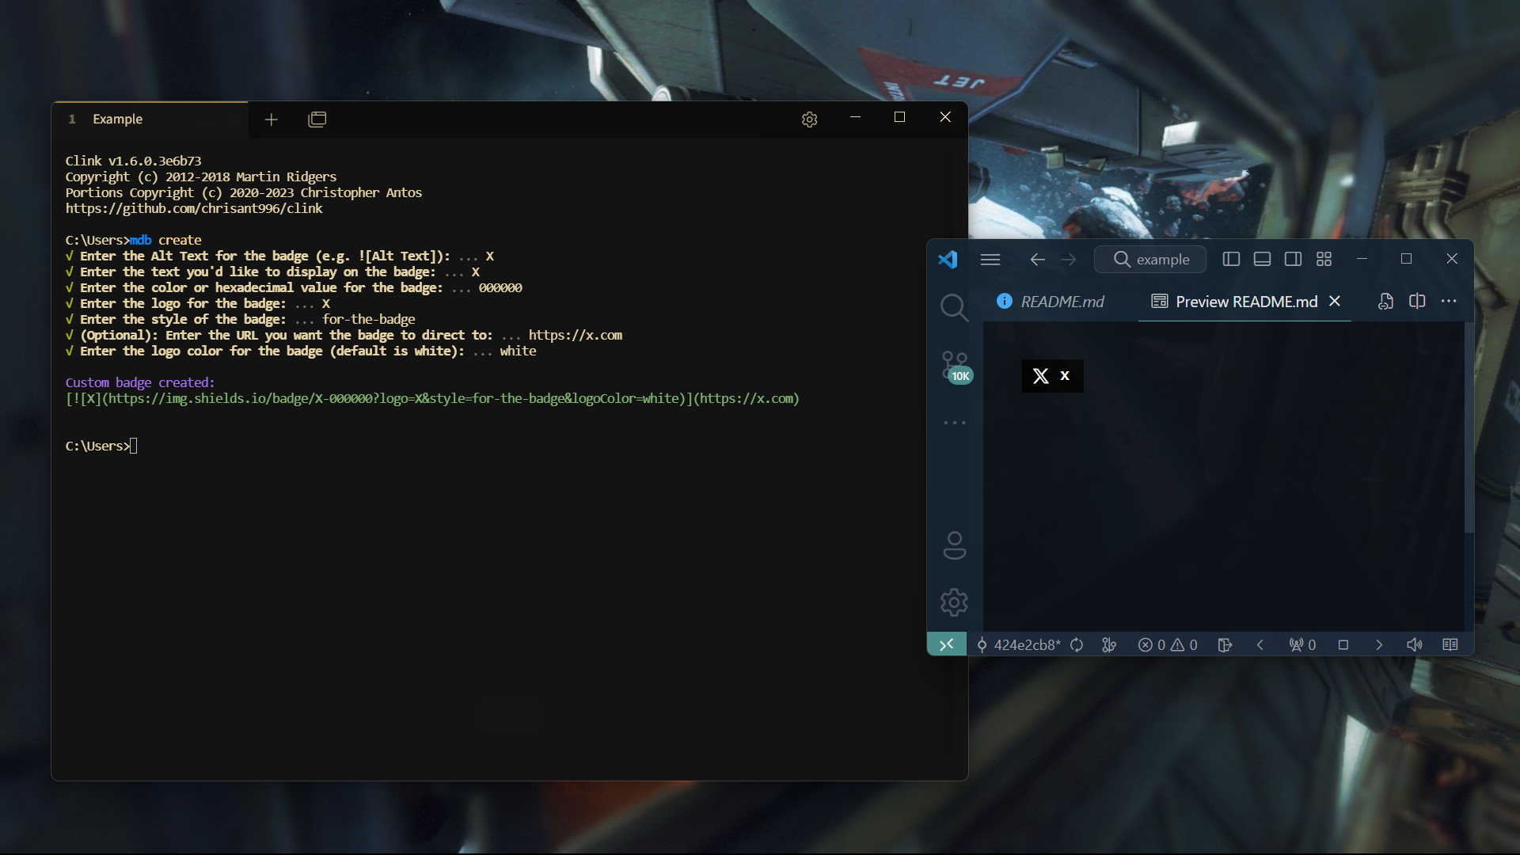Viewport: 1520px width, 855px height.
Task: Click 'Copyright (c) 2012-2018 Martin Ridgers' line
Action: (201, 177)
